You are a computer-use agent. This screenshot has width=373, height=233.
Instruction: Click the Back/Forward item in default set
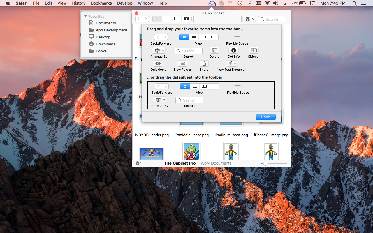[x=162, y=86]
